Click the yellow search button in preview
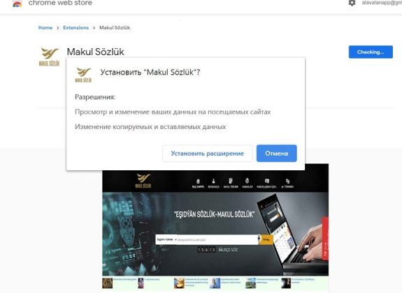 coord(266,239)
